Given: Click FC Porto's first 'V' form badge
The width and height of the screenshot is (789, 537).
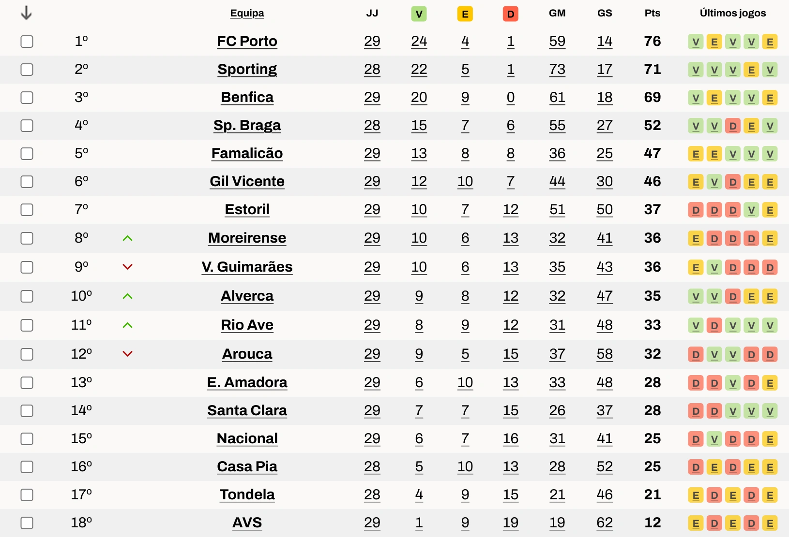Looking at the screenshot, I should pyautogui.click(x=696, y=42).
